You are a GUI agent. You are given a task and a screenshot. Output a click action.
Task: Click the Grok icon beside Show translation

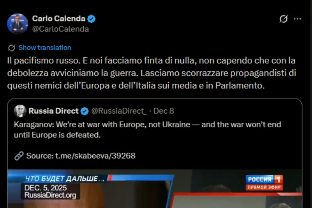(12, 48)
